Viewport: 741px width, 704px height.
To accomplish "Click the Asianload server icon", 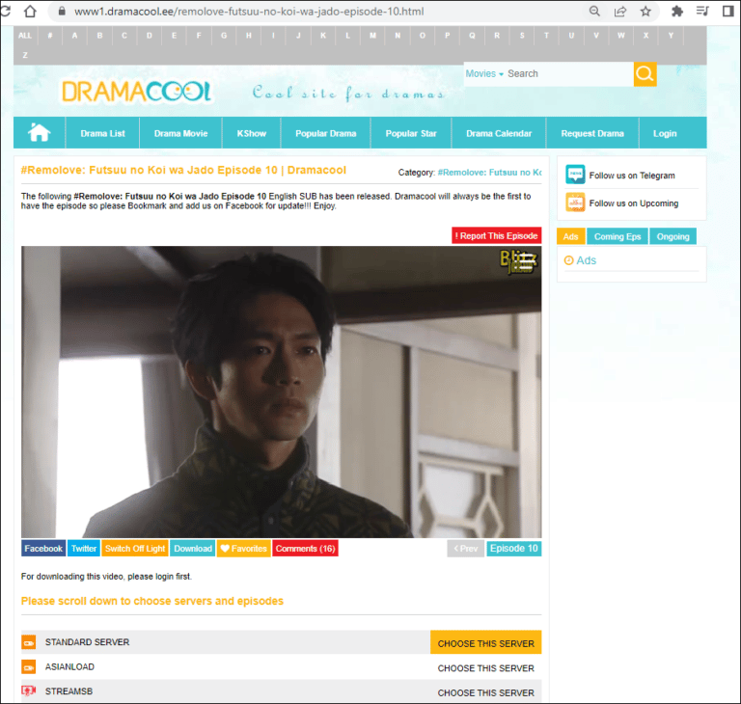I will pos(28,666).
